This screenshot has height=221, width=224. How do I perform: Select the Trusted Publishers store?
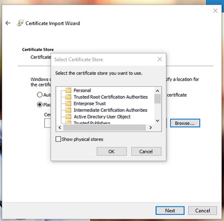(92, 123)
